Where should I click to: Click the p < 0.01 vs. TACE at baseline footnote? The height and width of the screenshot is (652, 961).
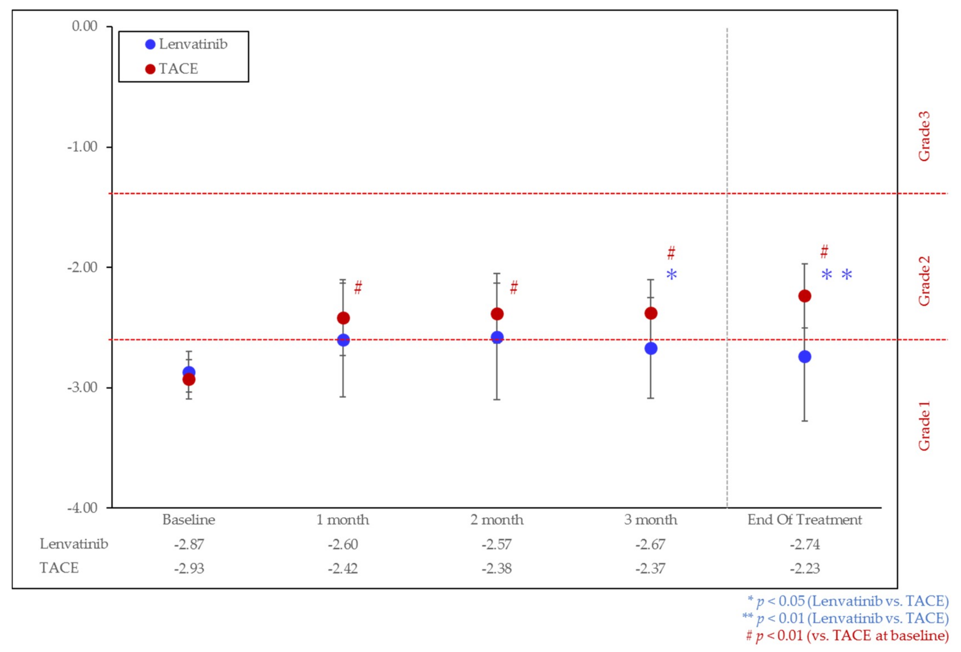coord(847,636)
